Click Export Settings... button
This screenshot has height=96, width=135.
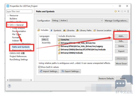click(71, 71)
